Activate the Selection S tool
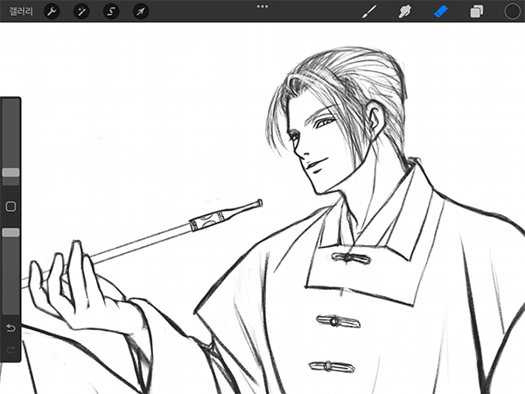This screenshot has width=525, height=394. (111, 11)
